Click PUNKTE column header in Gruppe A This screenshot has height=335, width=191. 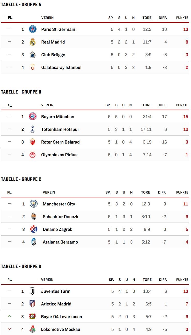pos(182,18)
